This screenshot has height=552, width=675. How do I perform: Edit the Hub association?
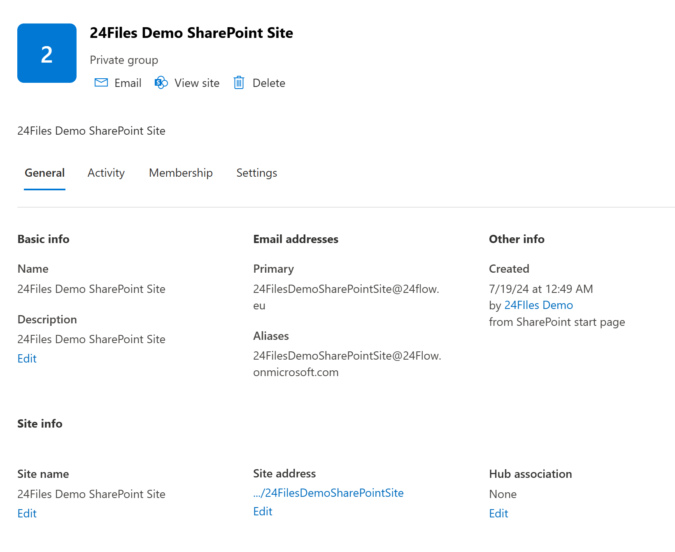point(498,513)
